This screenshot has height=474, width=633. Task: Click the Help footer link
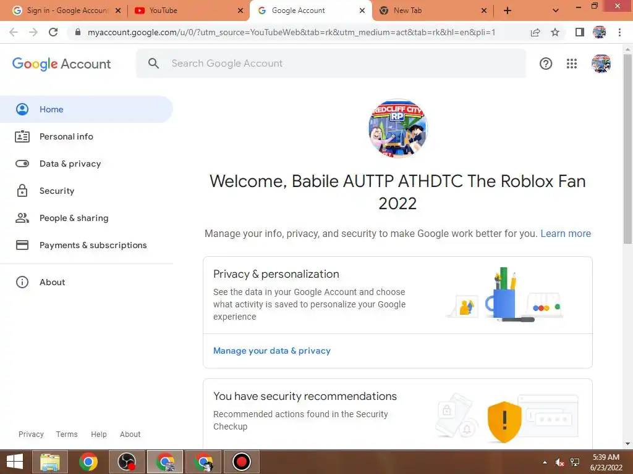[98, 434]
